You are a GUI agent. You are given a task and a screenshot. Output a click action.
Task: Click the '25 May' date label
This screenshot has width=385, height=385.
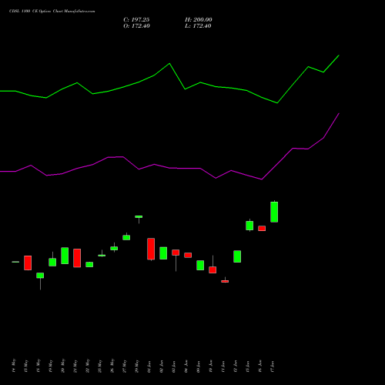(100, 366)
